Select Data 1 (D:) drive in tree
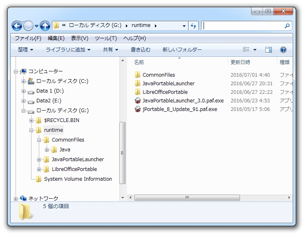 tap(50, 91)
